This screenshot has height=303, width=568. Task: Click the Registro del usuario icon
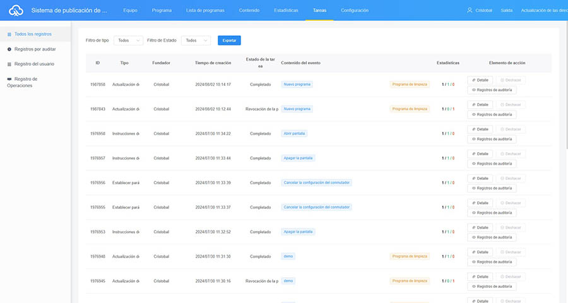tap(9, 64)
